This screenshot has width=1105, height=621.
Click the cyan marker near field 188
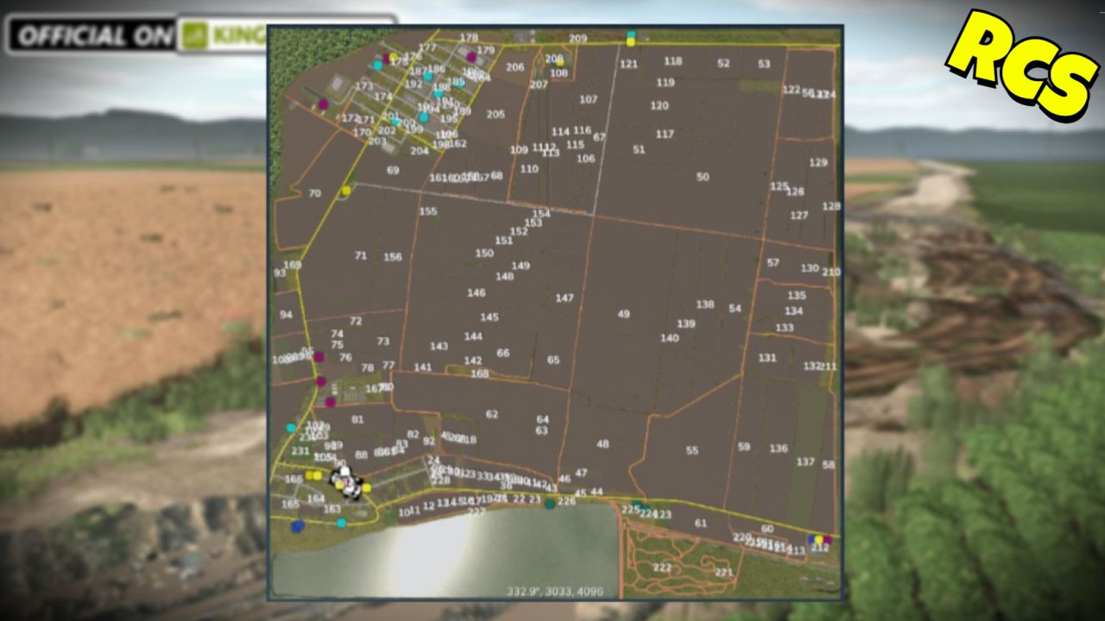(438, 94)
